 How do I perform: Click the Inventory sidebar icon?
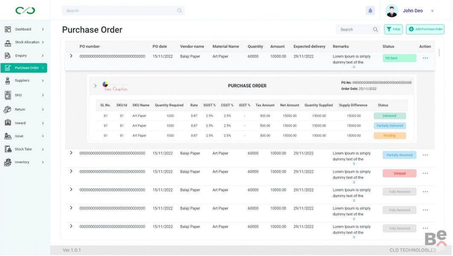click(x=8, y=163)
